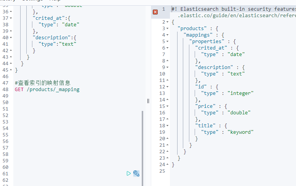Collapse the fold arrow on editor line 37

pyautogui.click(x=11, y=18)
